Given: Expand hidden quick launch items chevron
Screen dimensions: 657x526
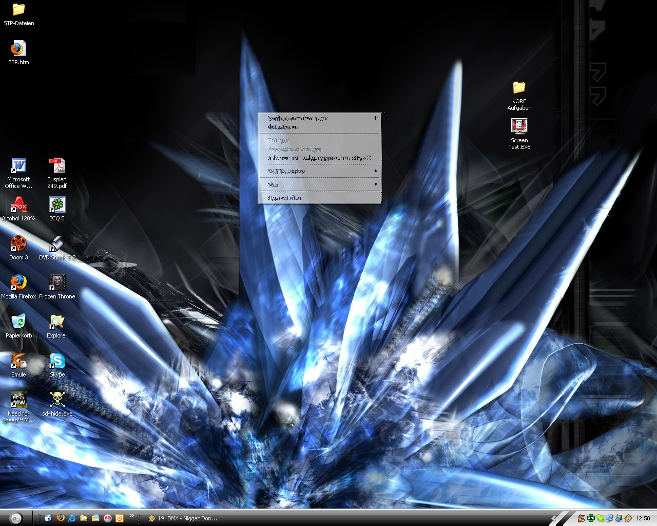Looking at the screenshot, I should tap(132, 516).
